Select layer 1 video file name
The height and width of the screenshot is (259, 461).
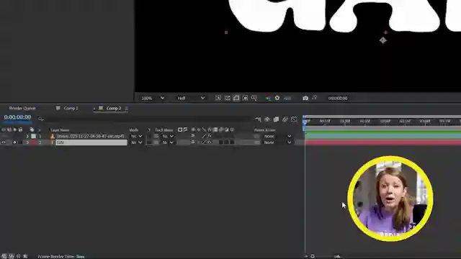(x=90, y=136)
